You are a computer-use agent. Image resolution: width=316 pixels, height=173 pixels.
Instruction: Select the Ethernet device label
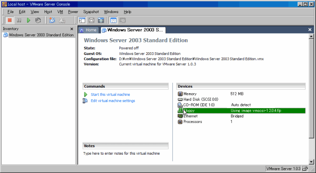coord(191,116)
